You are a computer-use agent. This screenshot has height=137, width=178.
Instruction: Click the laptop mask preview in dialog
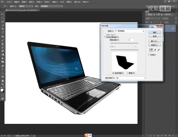click(124, 62)
